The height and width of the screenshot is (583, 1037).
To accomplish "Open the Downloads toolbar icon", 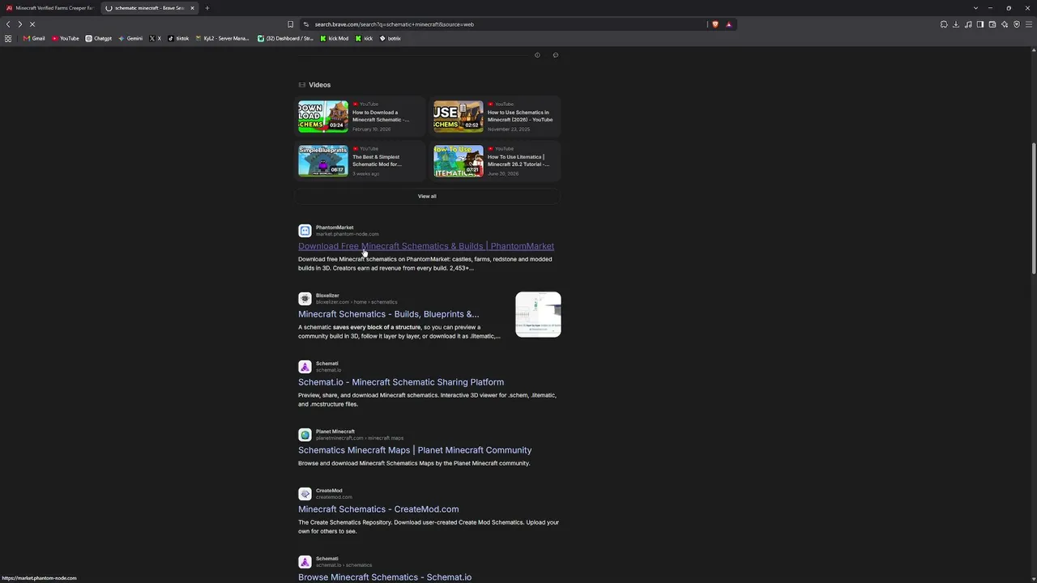I will 956,24.
